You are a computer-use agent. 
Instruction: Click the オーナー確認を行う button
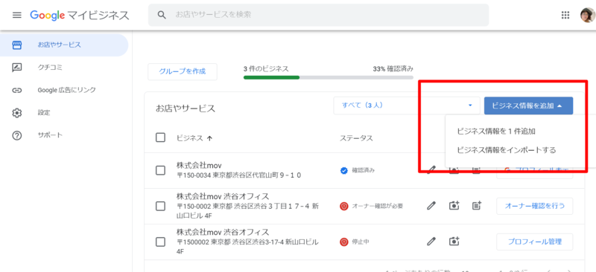[534, 206]
